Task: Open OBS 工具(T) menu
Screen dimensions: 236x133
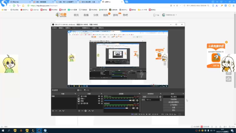Action: tap(94, 28)
